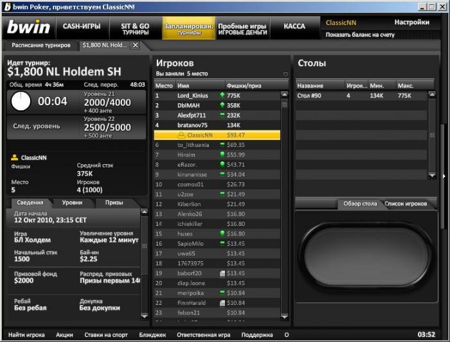This screenshot has height=342, width=450.
Task: Click scroll-up arrow of tournament details panel
Action: (x=145, y=212)
